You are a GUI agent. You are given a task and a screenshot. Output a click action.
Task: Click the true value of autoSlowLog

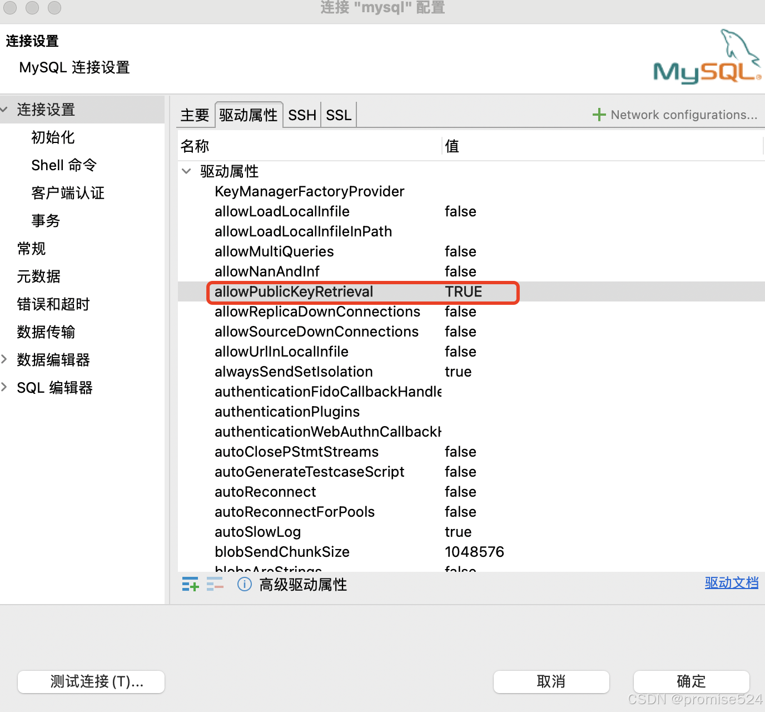tap(458, 532)
